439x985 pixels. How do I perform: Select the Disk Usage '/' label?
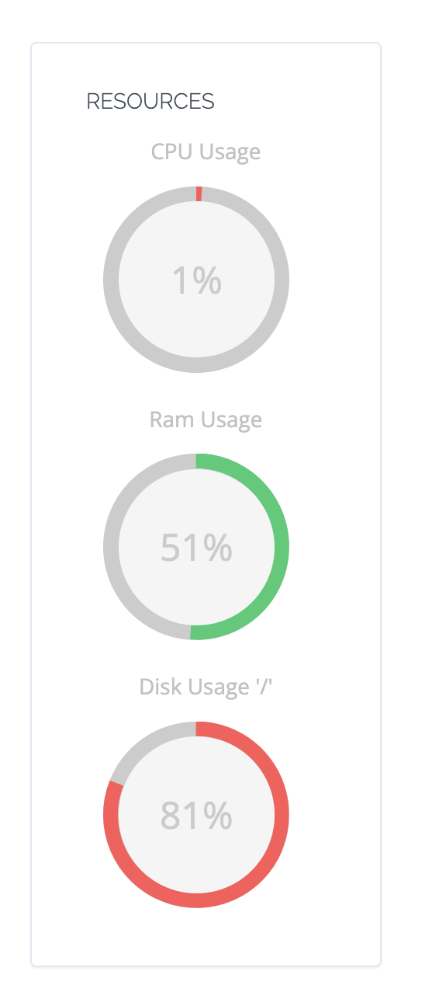[x=206, y=687]
